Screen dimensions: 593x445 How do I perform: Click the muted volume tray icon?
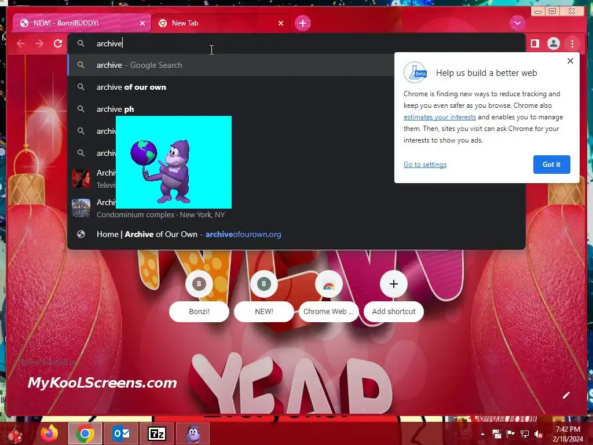(x=539, y=434)
